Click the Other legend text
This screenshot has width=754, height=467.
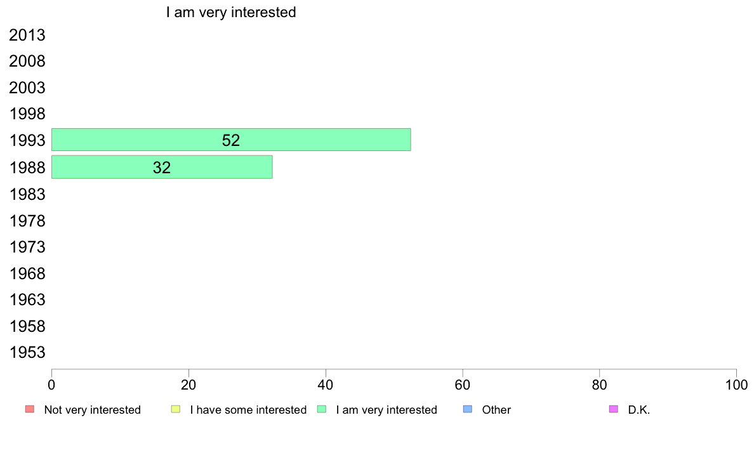[496, 410]
